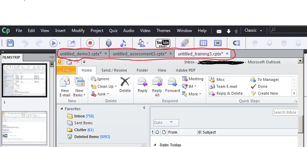This screenshot has width=307, height=147.
Task: Open the Insert menu
Action: click(60, 31)
